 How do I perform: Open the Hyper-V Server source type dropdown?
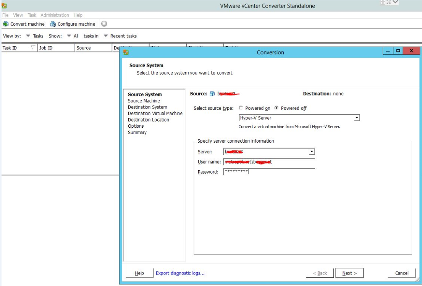click(x=357, y=118)
